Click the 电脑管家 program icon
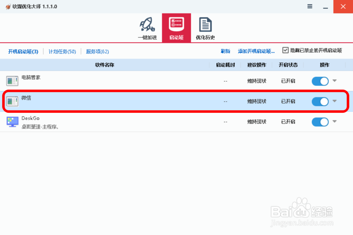This screenshot has width=353, height=235. 12,81
